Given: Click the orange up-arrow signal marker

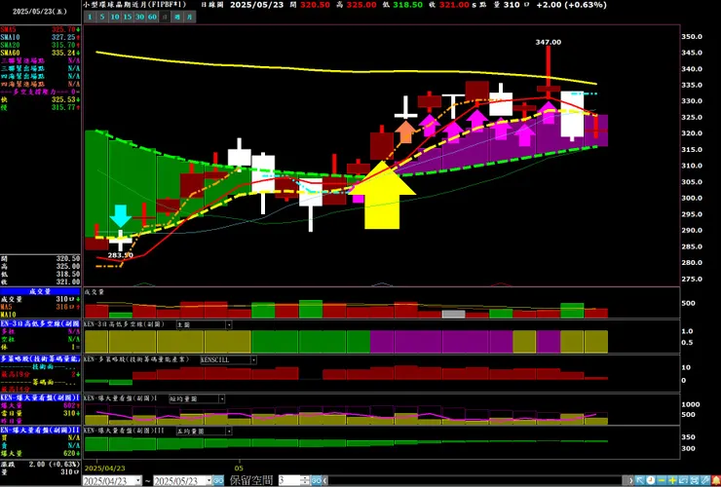Looking at the screenshot, I should pos(405,131).
